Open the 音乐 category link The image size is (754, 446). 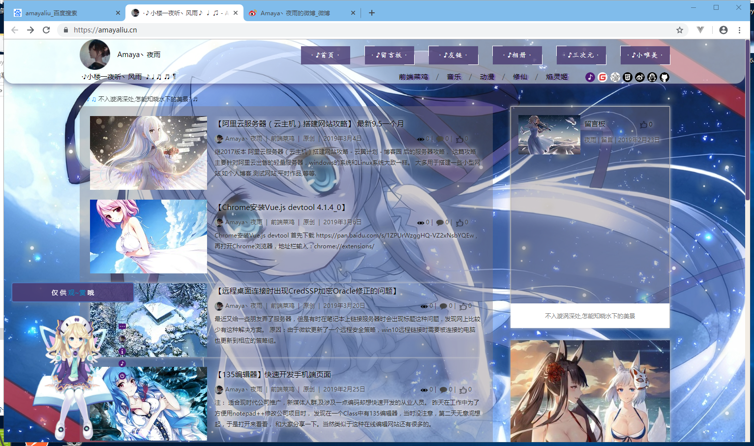(454, 77)
